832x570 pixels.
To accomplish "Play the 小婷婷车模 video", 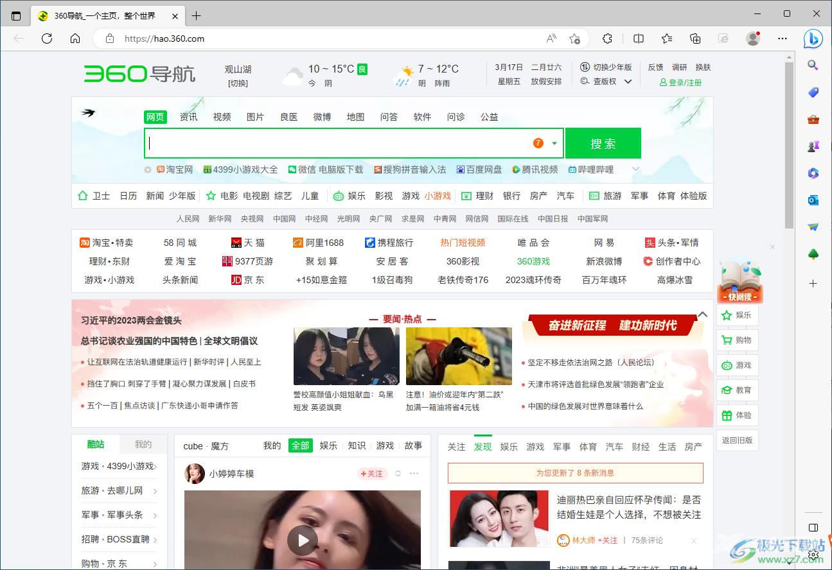I will (x=303, y=540).
